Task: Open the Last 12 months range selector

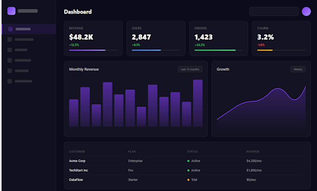Action: tap(190, 69)
